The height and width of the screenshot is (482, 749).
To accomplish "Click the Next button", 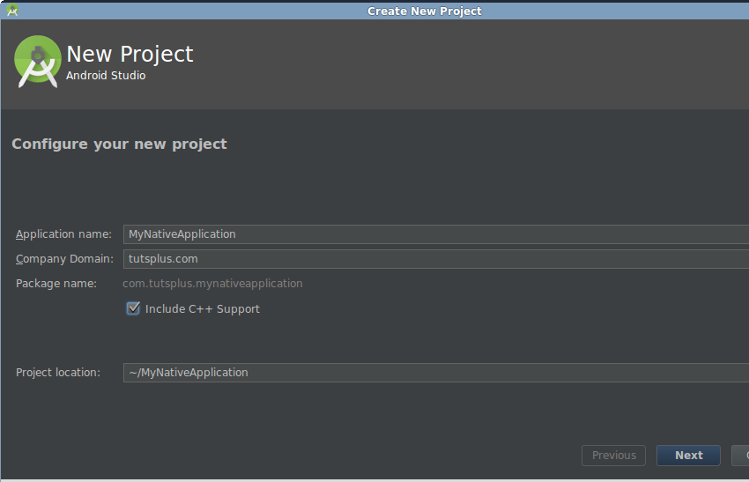I will tap(688, 456).
